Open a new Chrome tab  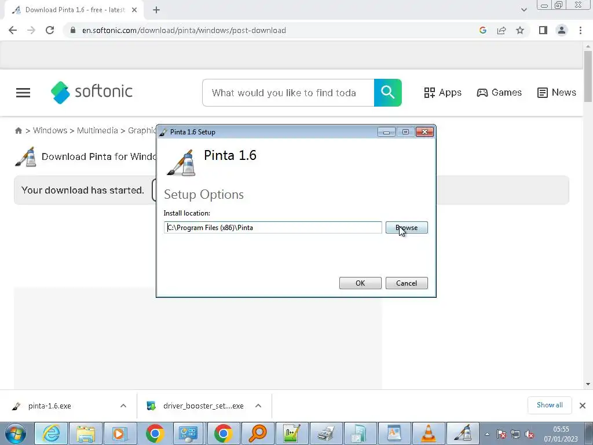(x=156, y=10)
